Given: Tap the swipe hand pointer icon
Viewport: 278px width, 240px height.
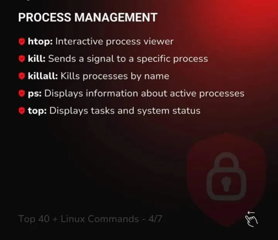Looking at the screenshot, I should pos(251,219).
